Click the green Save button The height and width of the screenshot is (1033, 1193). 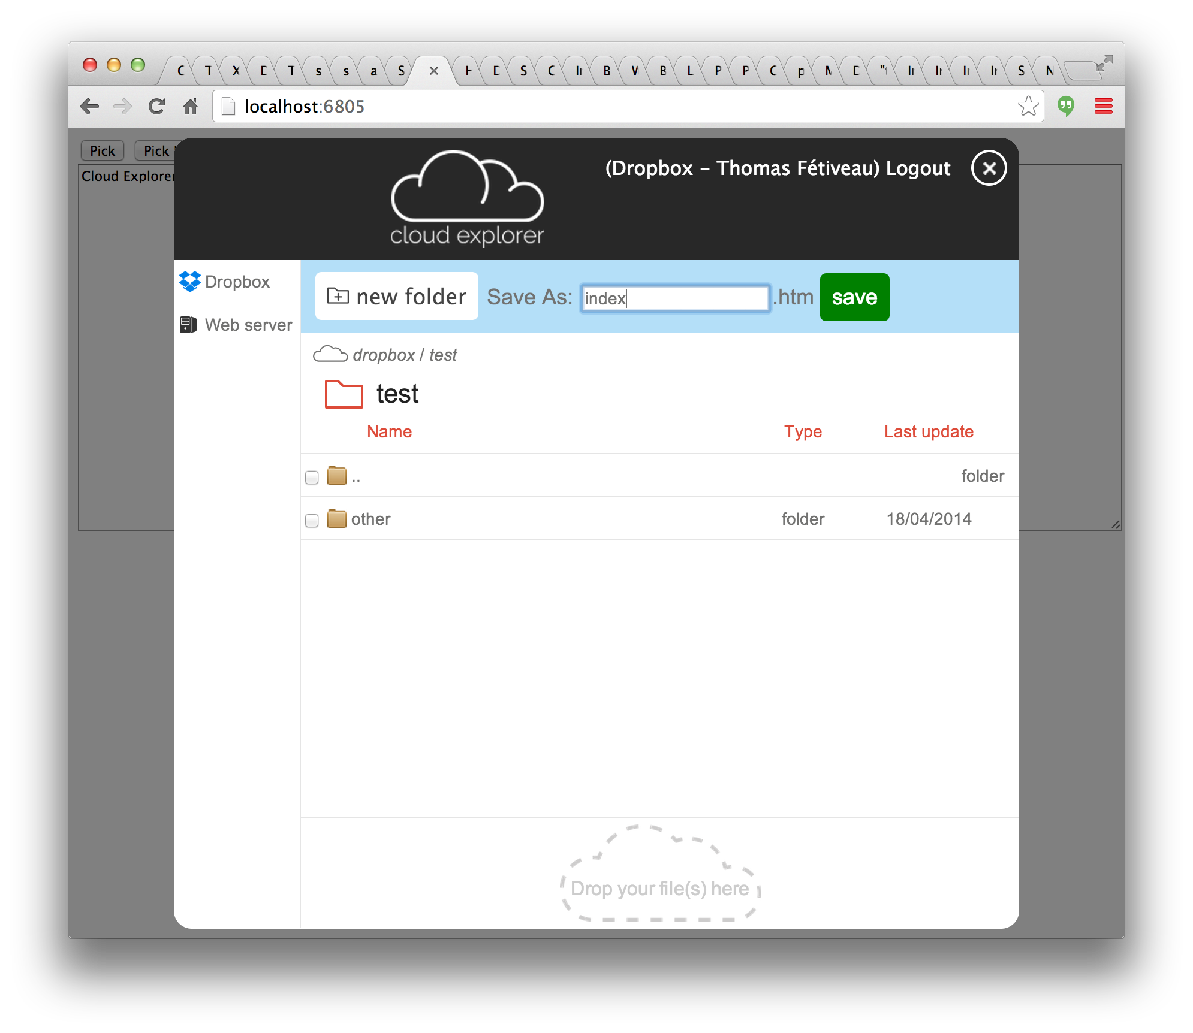point(851,297)
